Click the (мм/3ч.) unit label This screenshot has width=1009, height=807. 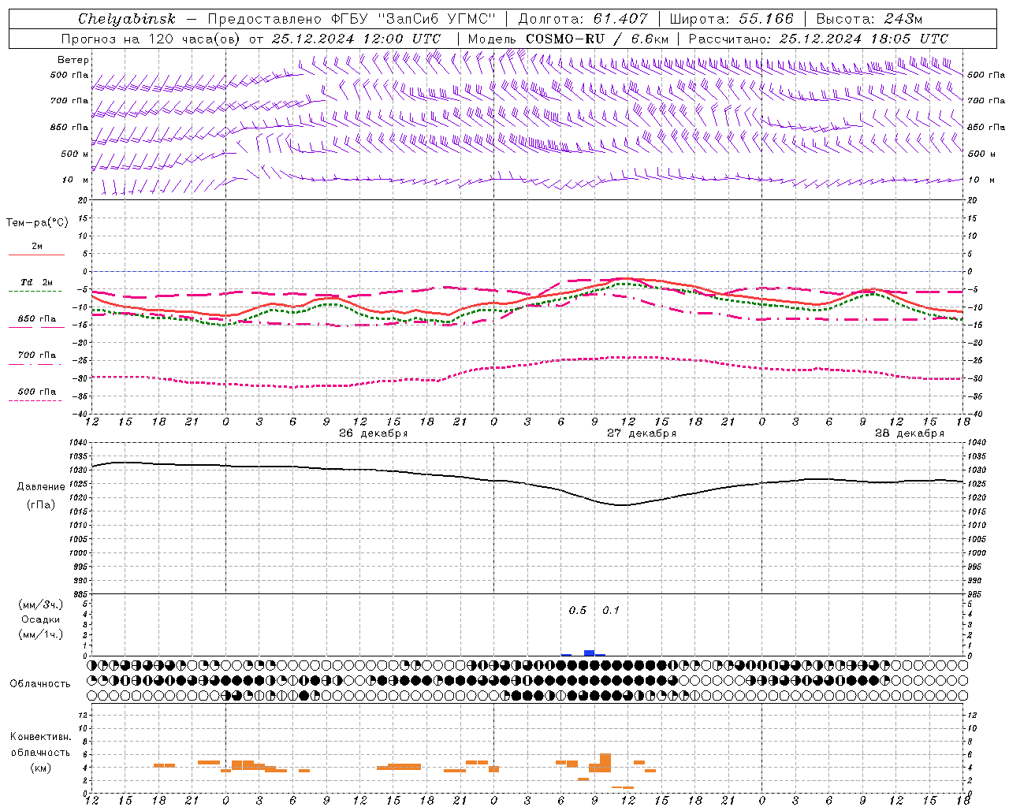pos(41,605)
